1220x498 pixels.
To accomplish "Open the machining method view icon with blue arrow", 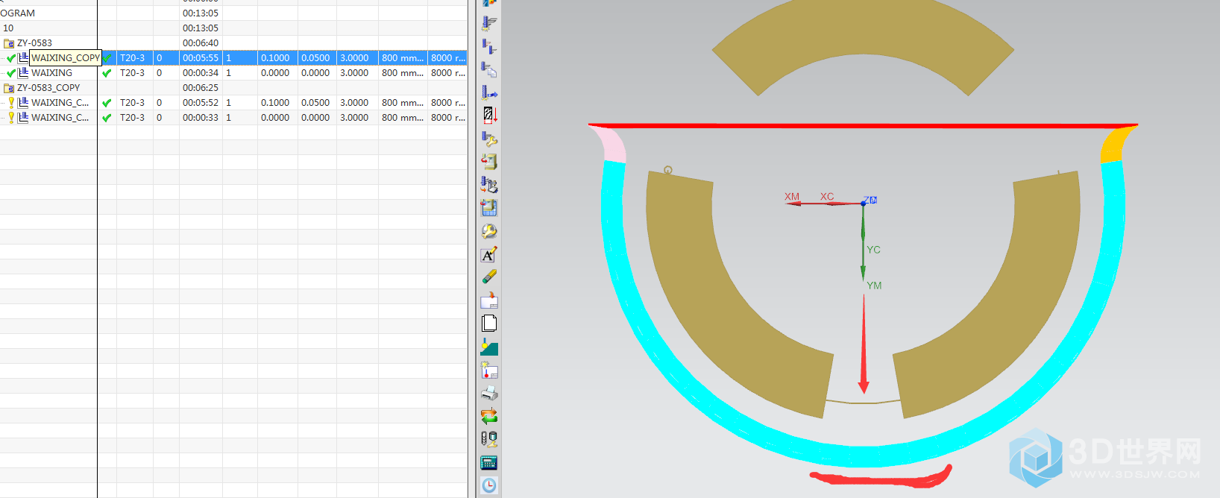I will (489, 92).
